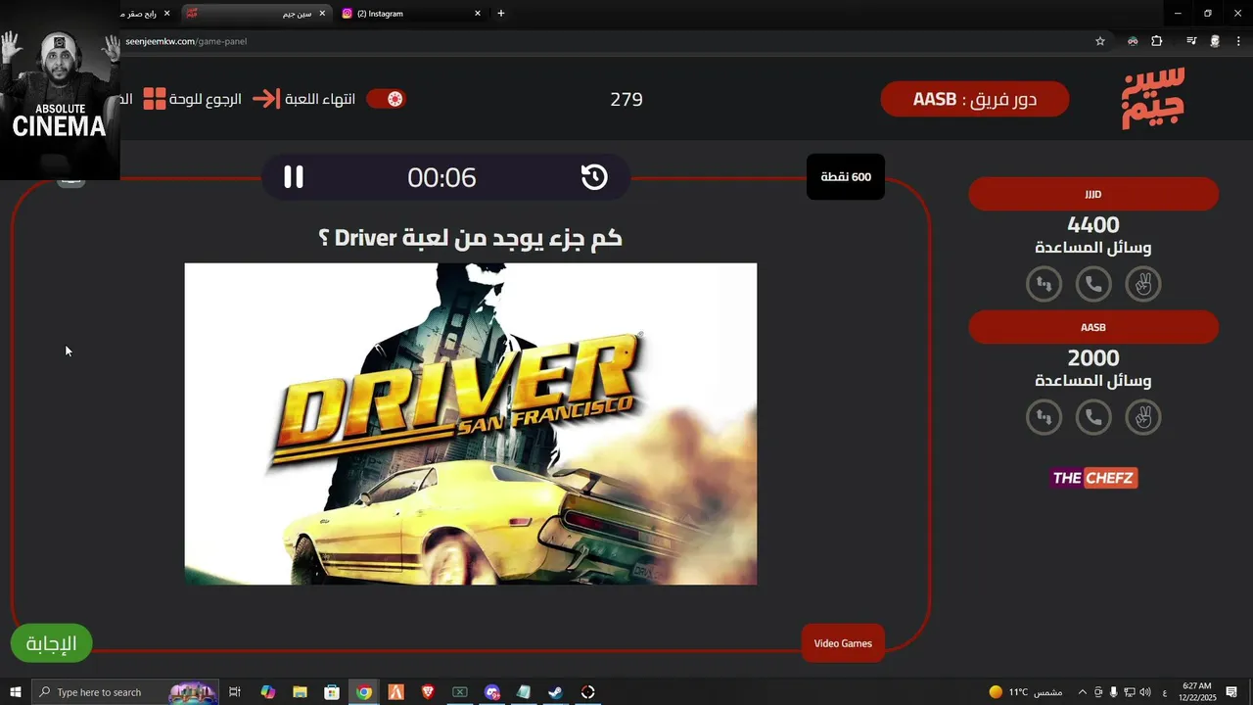Open the microphone icon in the system tray
This screenshot has width=1253, height=705.
(x=1113, y=692)
